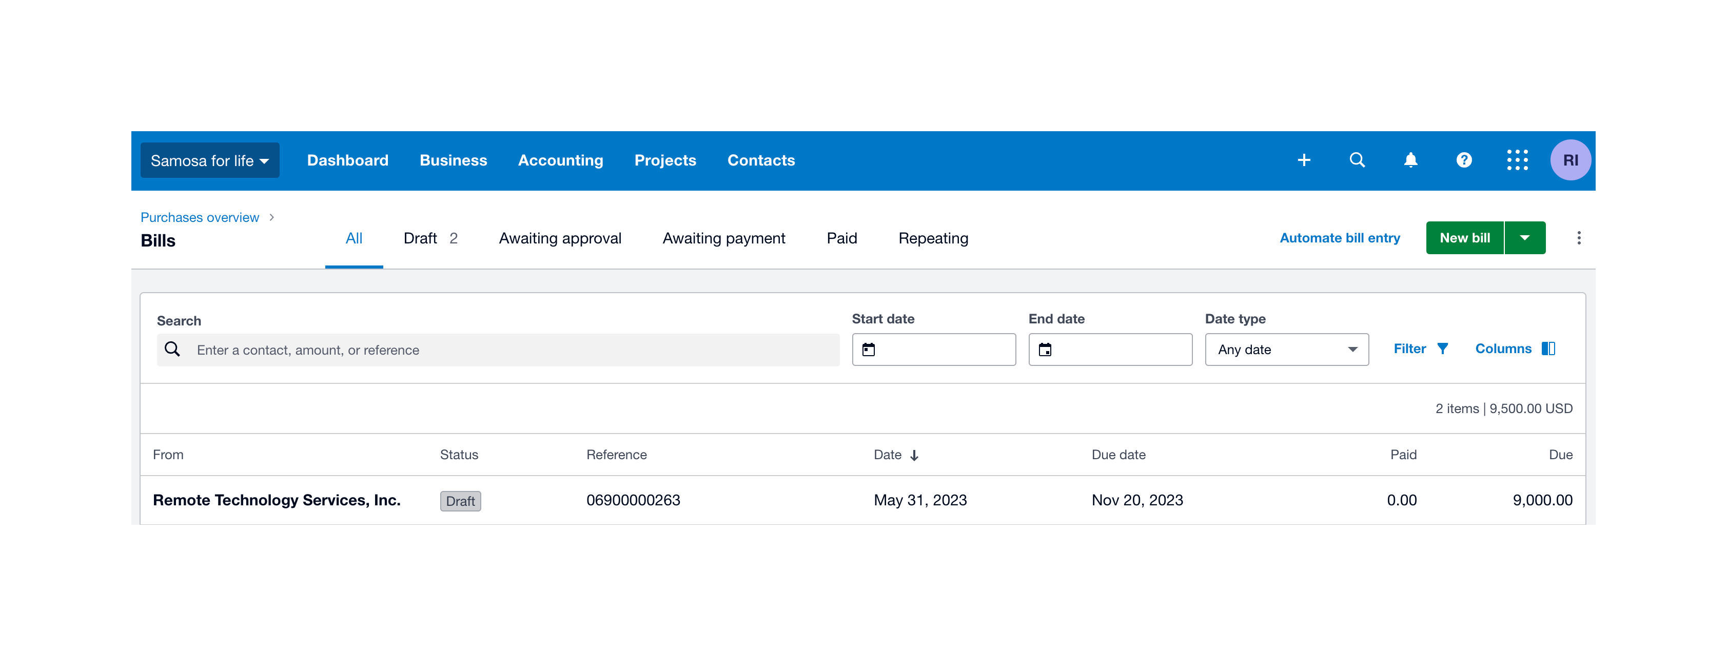Open the Start date calendar picker icon
1727x656 pixels.
[870, 348]
